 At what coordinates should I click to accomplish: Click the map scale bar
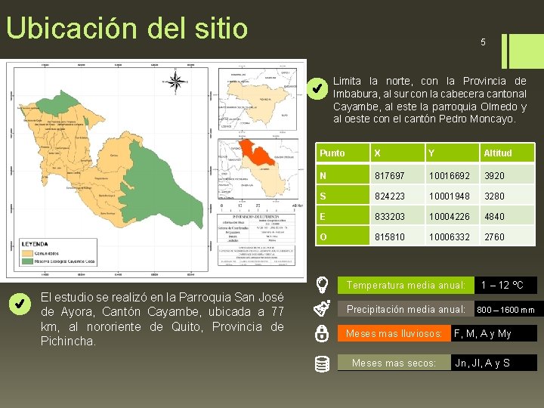pyautogui.click(x=261, y=208)
